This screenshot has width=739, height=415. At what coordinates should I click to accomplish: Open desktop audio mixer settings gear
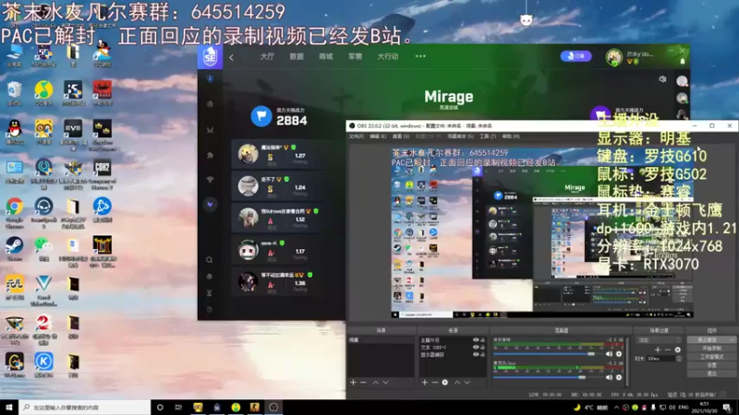pyautogui.click(x=619, y=354)
